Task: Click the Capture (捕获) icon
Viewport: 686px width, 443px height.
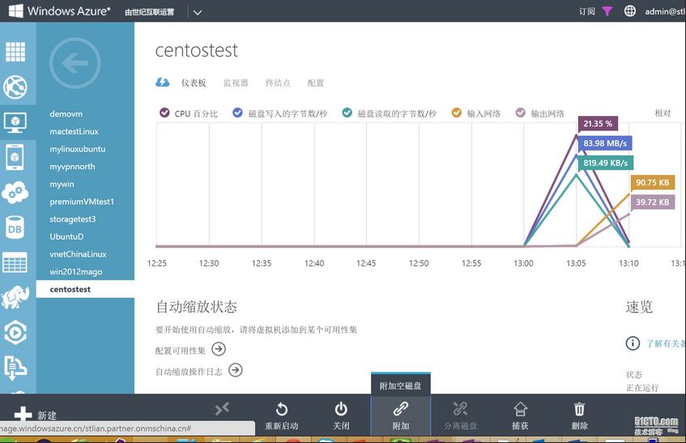Action: [x=520, y=410]
